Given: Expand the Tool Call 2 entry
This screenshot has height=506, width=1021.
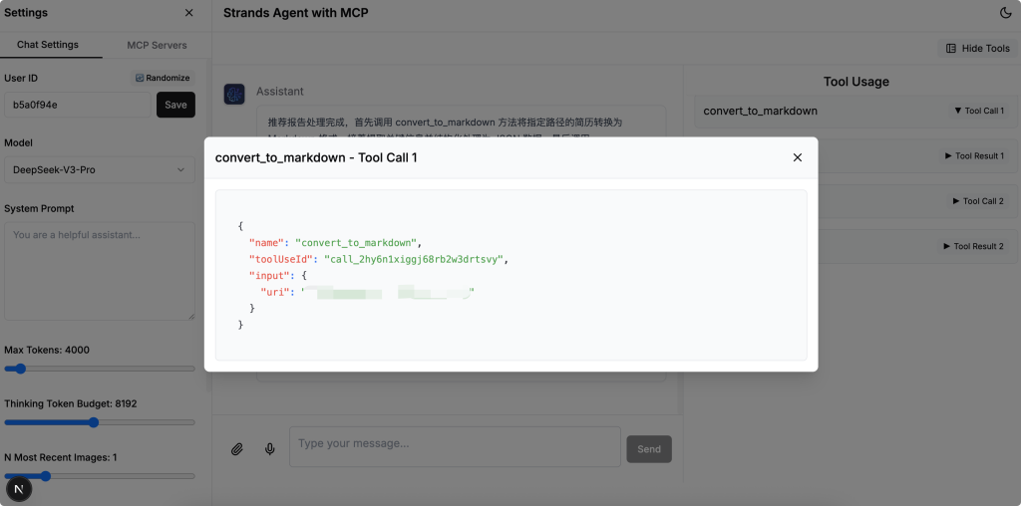Looking at the screenshot, I should pyautogui.click(x=978, y=201).
